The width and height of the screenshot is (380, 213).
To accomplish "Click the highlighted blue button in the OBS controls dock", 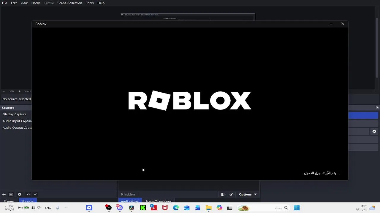I will 363,115.
